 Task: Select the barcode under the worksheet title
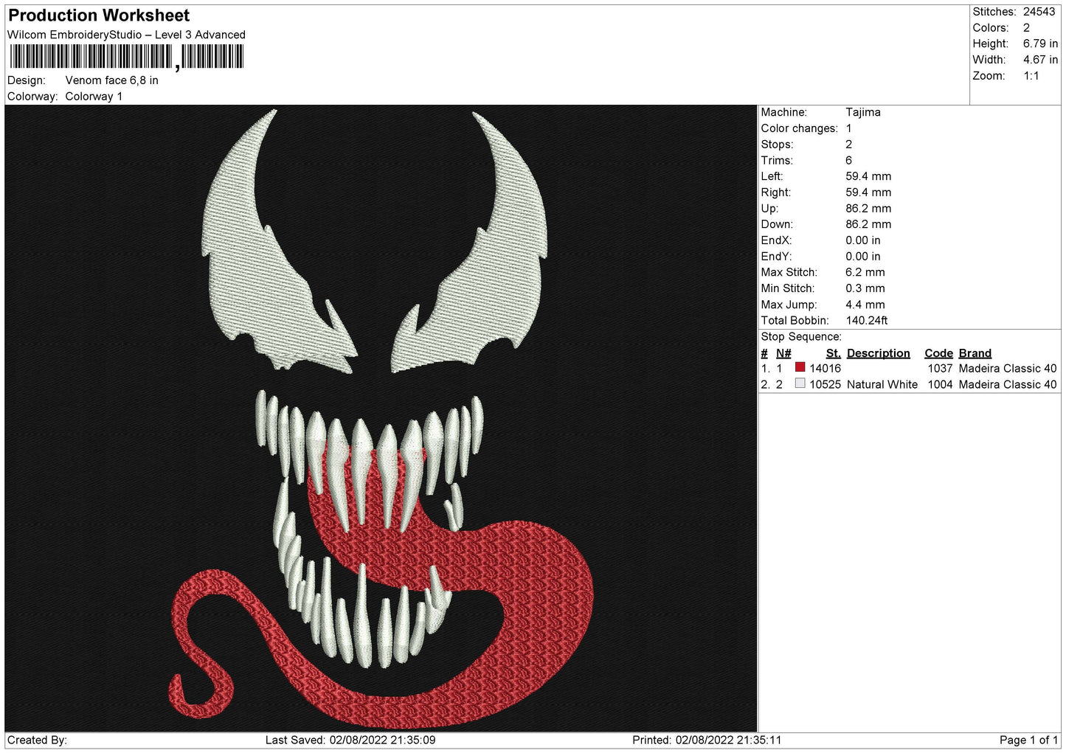126,57
